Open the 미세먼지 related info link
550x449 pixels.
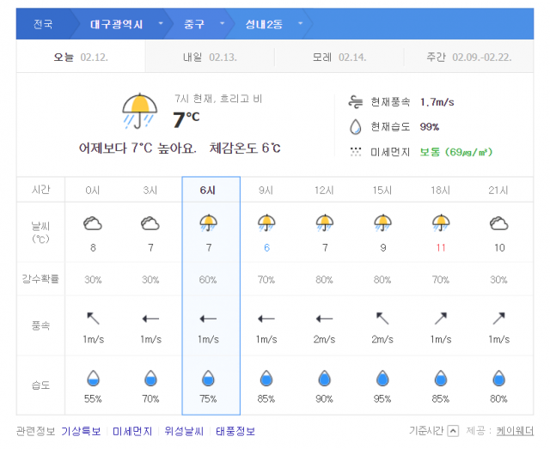[132, 431]
